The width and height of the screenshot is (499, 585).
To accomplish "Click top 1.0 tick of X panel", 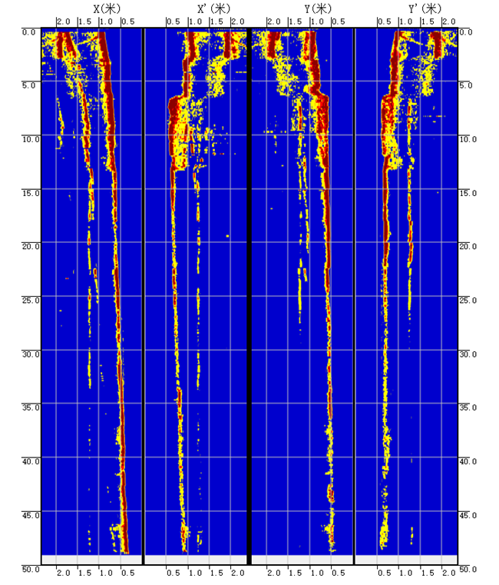I will point(106,22).
